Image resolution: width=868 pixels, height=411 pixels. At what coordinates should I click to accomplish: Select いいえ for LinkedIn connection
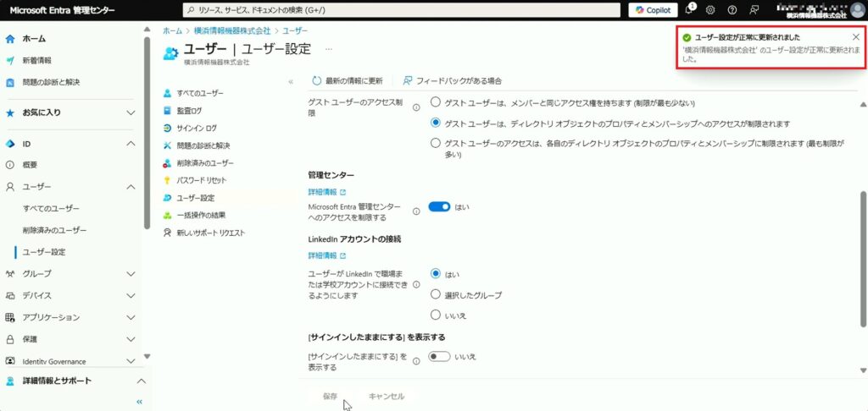point(436,315)
